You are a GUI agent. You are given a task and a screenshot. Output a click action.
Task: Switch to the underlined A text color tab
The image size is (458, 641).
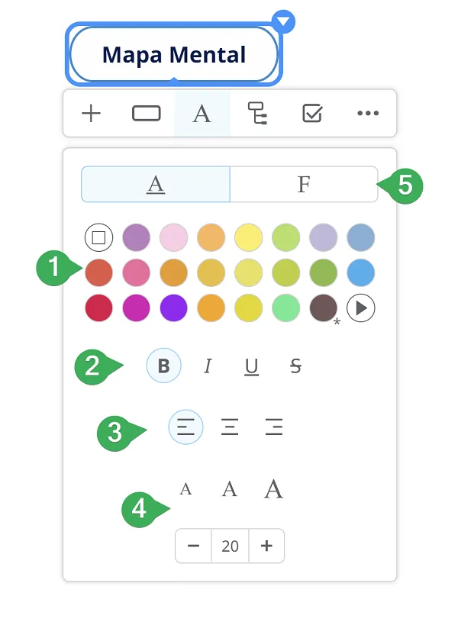(x=156, y=184)
